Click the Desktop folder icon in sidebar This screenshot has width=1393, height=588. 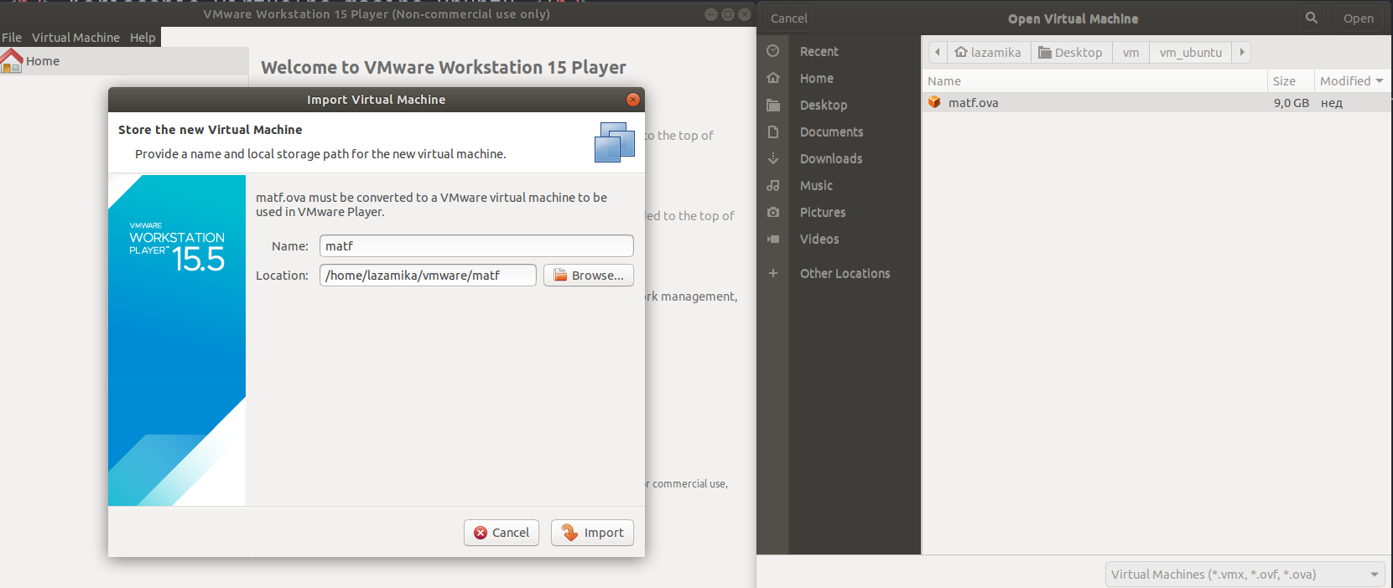(773, 105)
